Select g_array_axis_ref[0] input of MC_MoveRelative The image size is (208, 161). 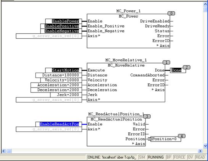click(49, 100)
